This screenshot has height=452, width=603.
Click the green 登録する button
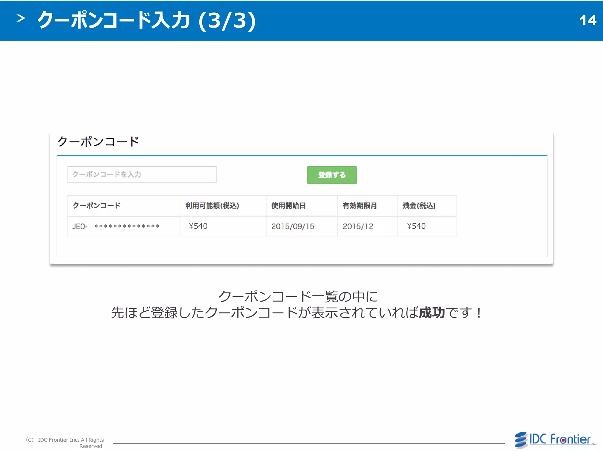[332, 175]
